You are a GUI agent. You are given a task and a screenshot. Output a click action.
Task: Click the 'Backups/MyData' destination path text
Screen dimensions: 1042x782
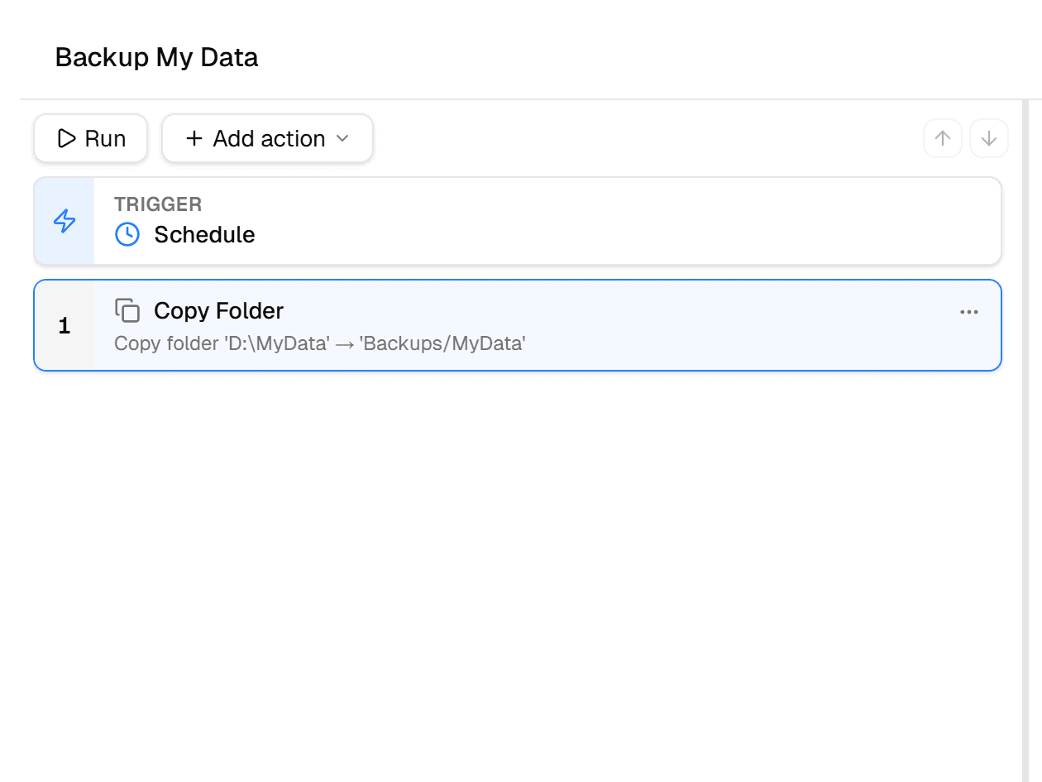click(442, 343)
